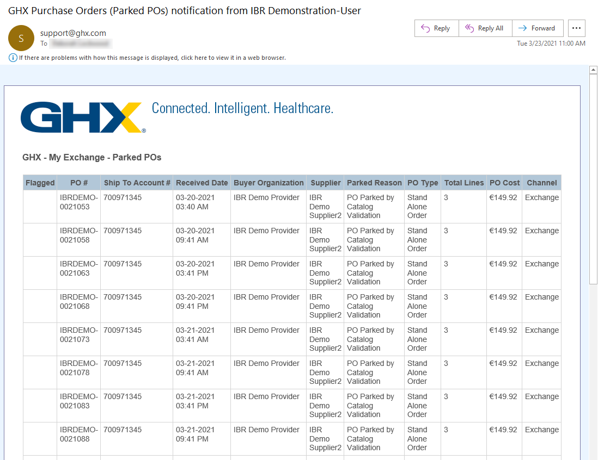Viewport: 598px width, 460px height.
Task: Click the Received Date column header
Action: (202, 183)
